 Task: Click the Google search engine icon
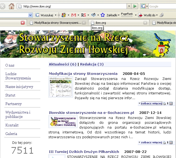click(x=143, y=6)
